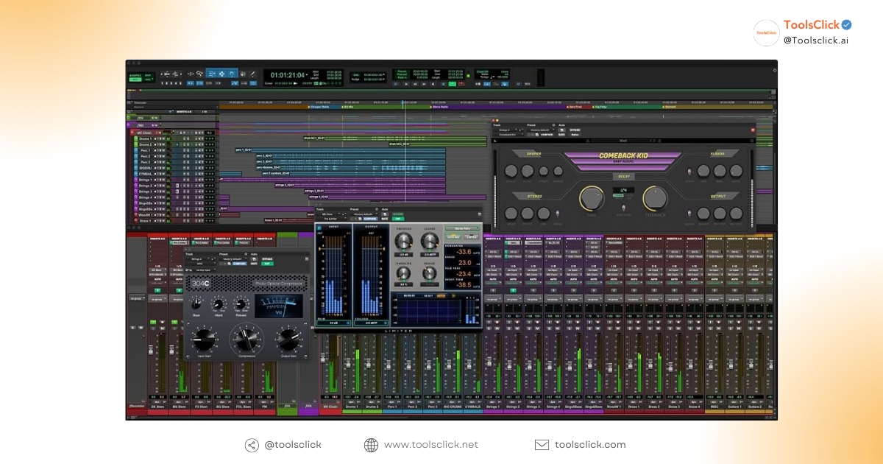Click the Comeback Kid Time knob
Viewport: 883px width, 464px height.
591,197
